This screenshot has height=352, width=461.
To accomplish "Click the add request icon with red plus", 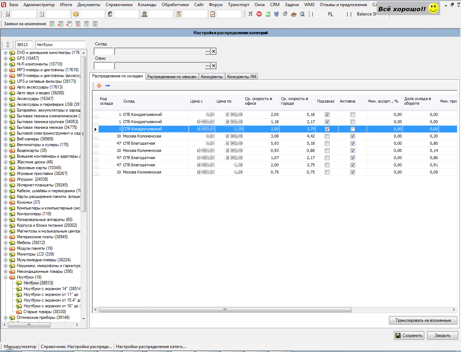I will (69, 24).
